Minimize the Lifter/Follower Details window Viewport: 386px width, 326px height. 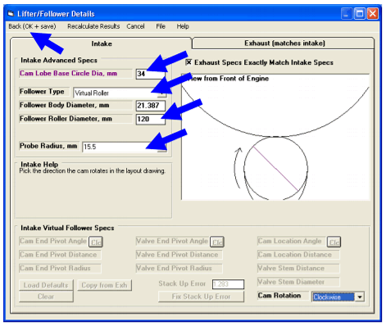pyautogui.click(x=347, y=13)
